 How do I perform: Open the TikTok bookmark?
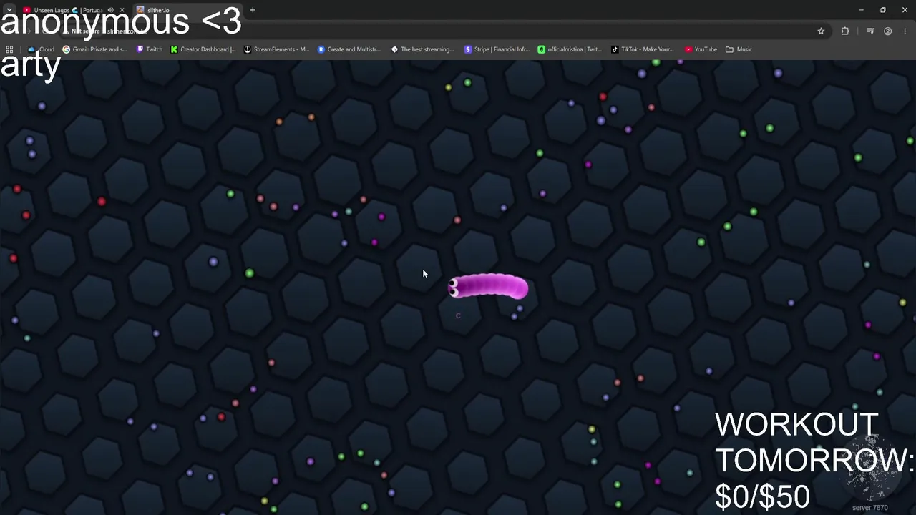pos(642,49)
